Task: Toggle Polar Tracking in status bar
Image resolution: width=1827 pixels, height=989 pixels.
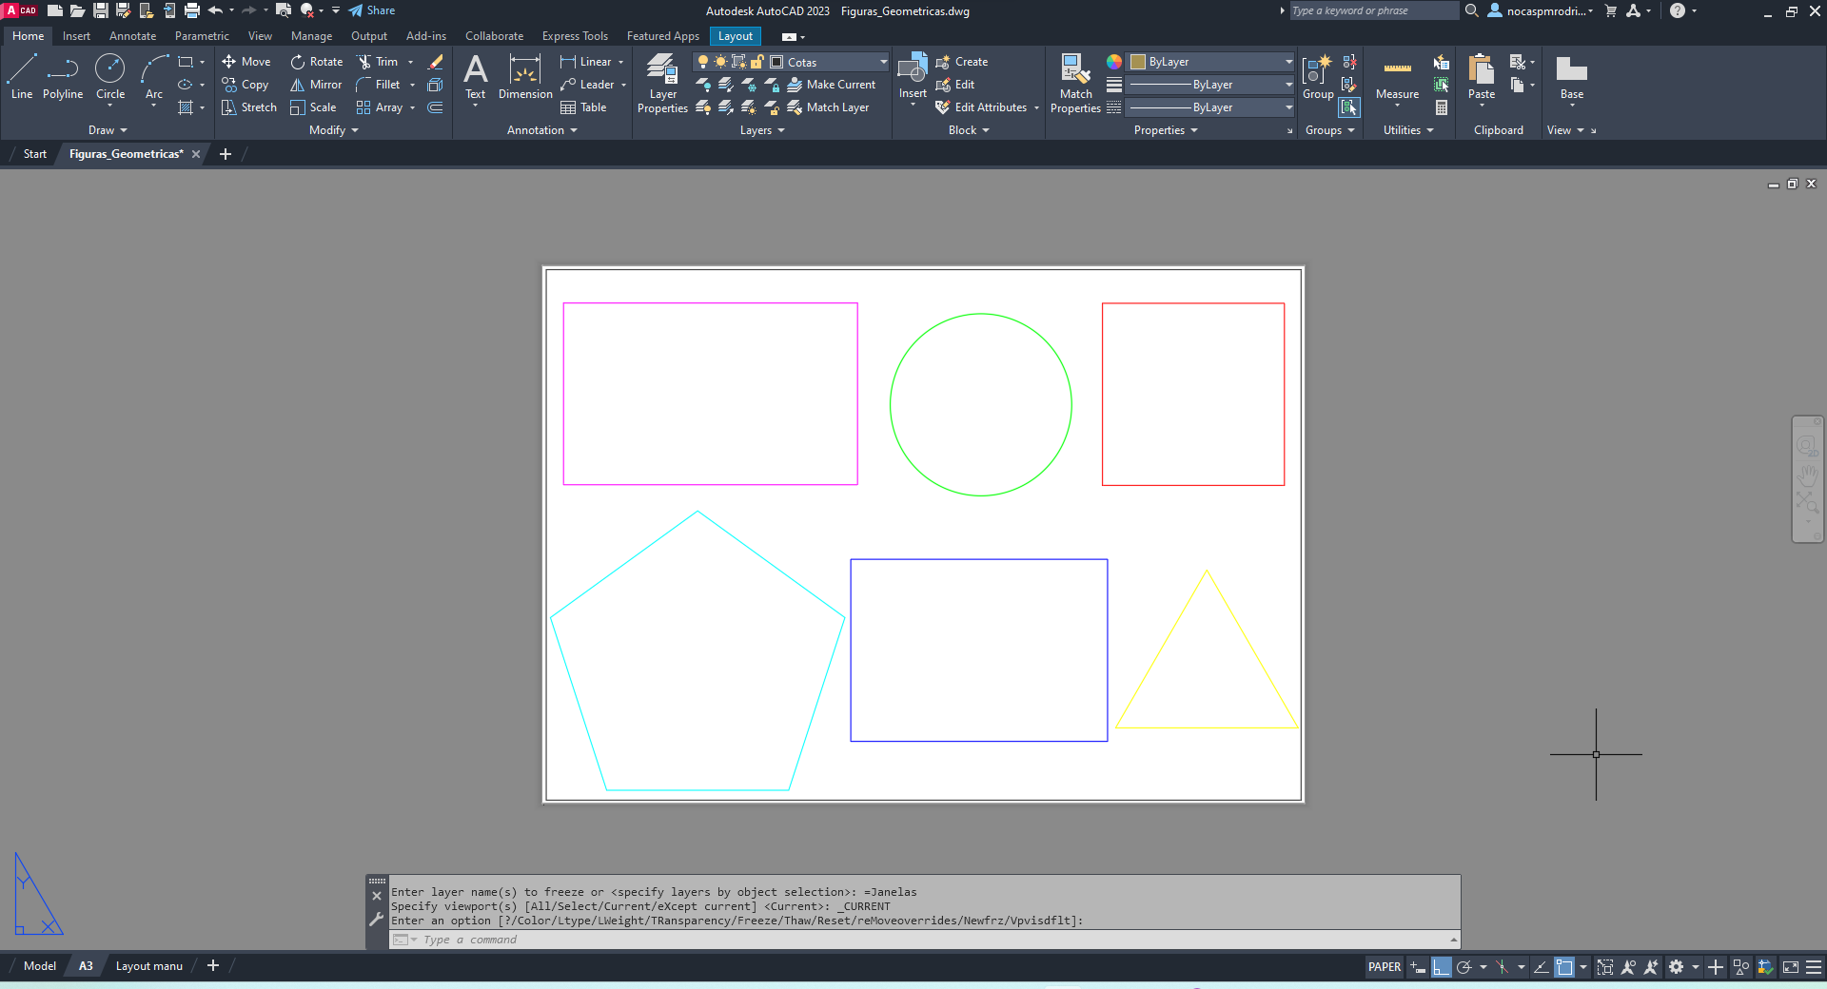Action: (x=1464, y=967)
